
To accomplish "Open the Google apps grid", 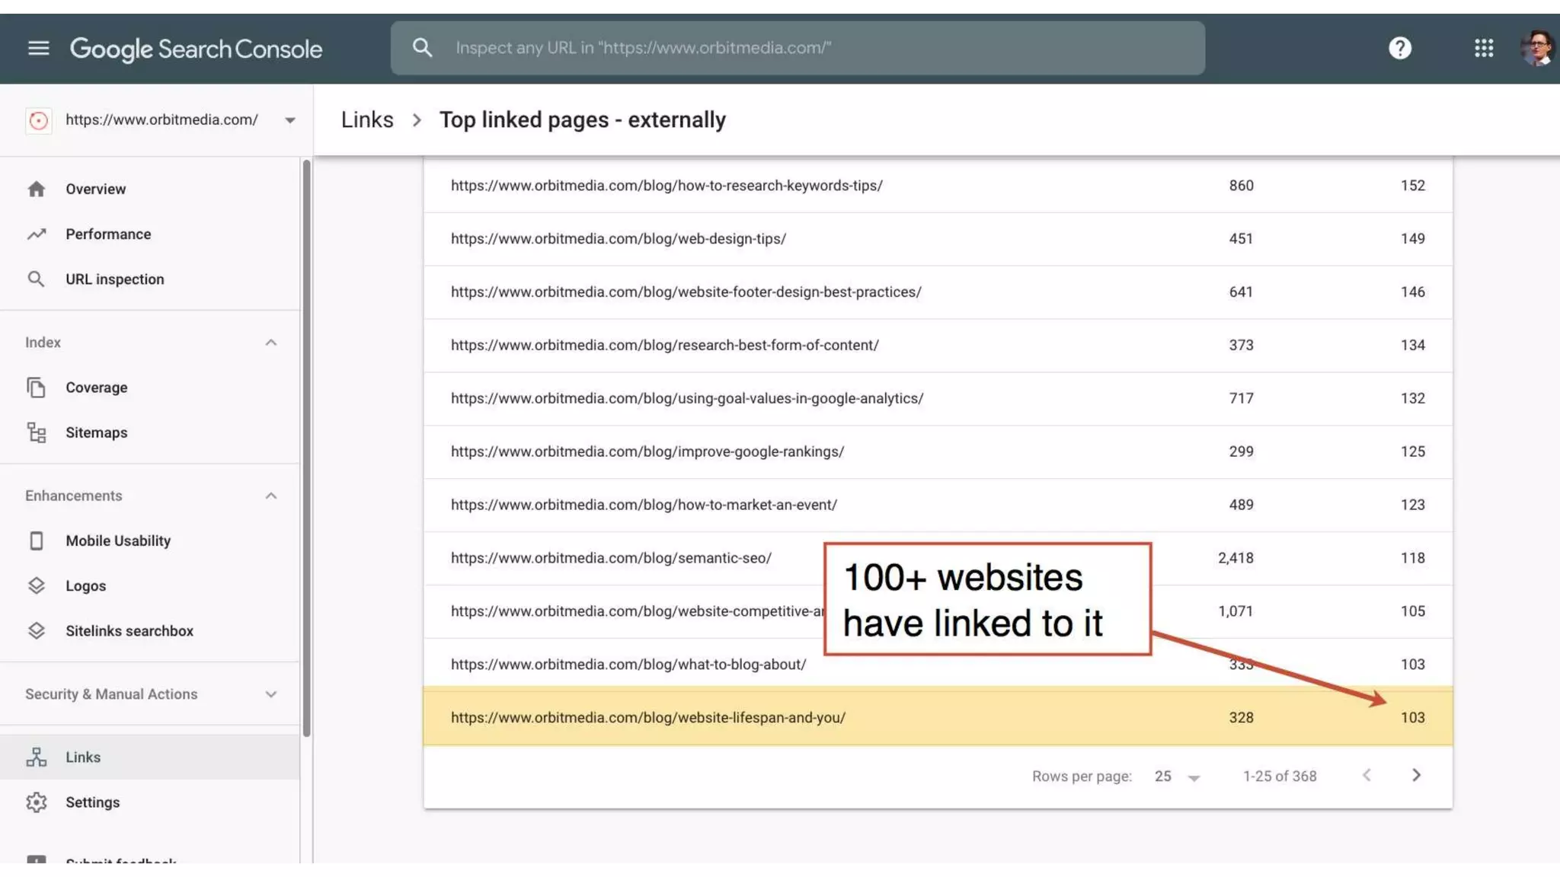I will 1483,49.
